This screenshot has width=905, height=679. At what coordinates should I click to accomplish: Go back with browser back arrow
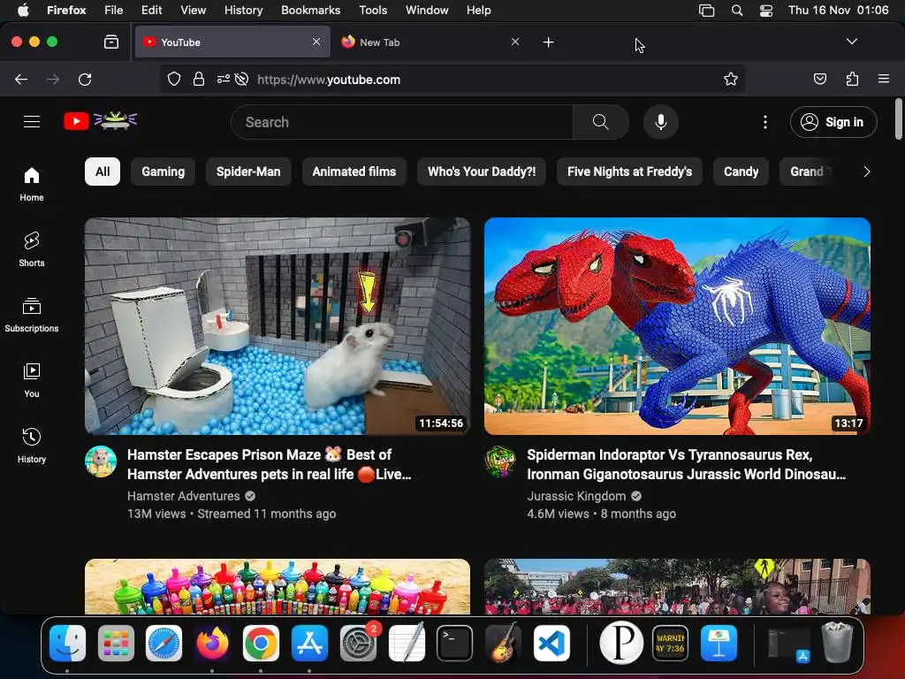pos(21,79)
